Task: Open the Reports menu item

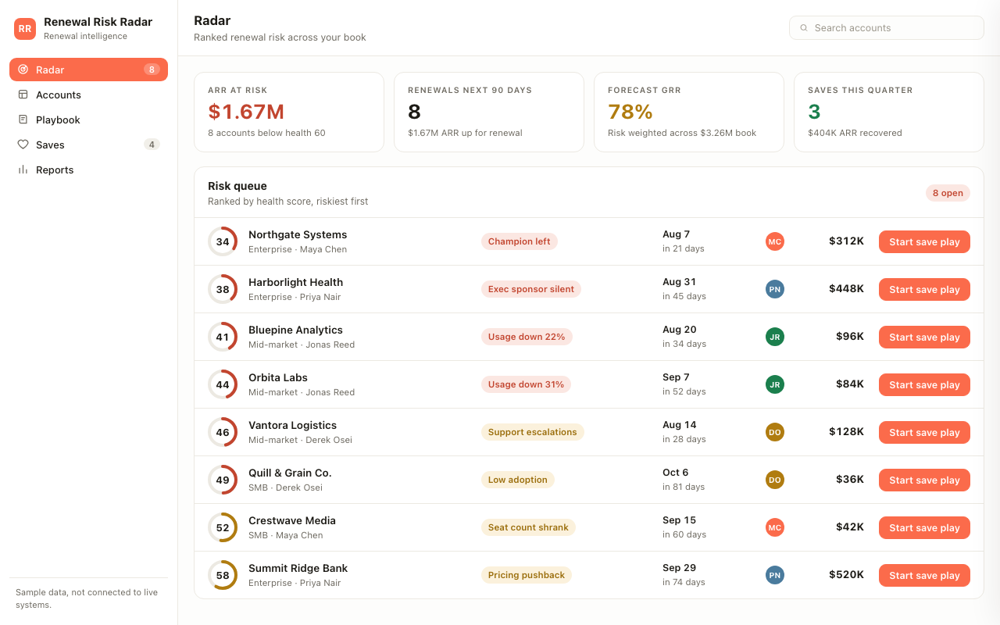Action: coord(88,170)
